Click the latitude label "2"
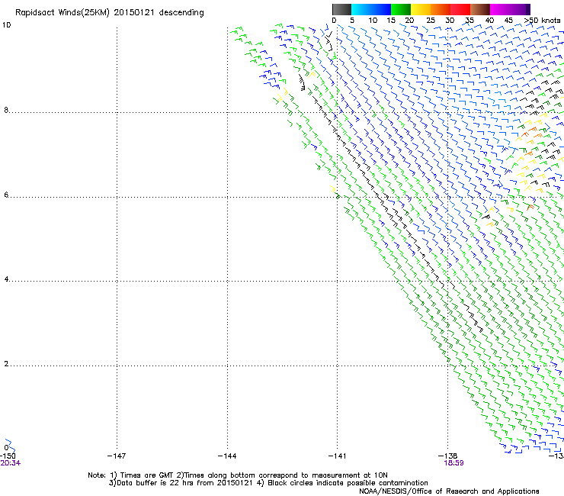 6,364
